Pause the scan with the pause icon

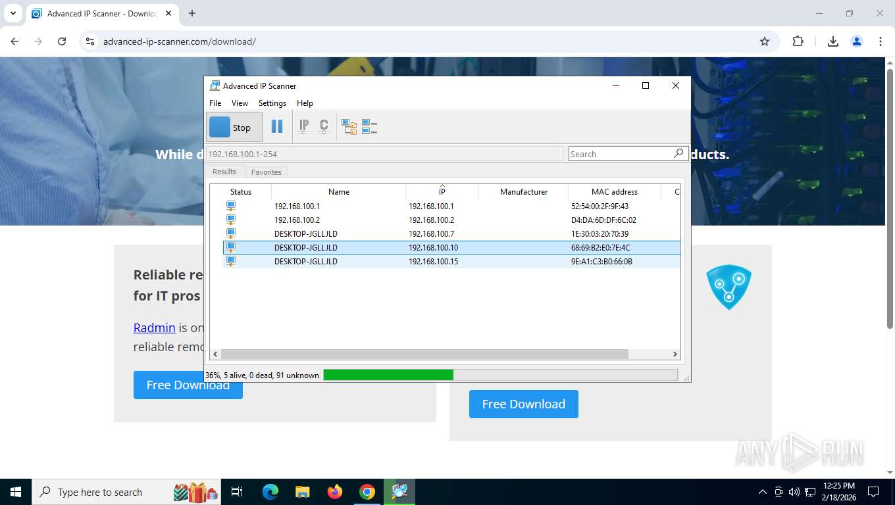click(277, 127)
